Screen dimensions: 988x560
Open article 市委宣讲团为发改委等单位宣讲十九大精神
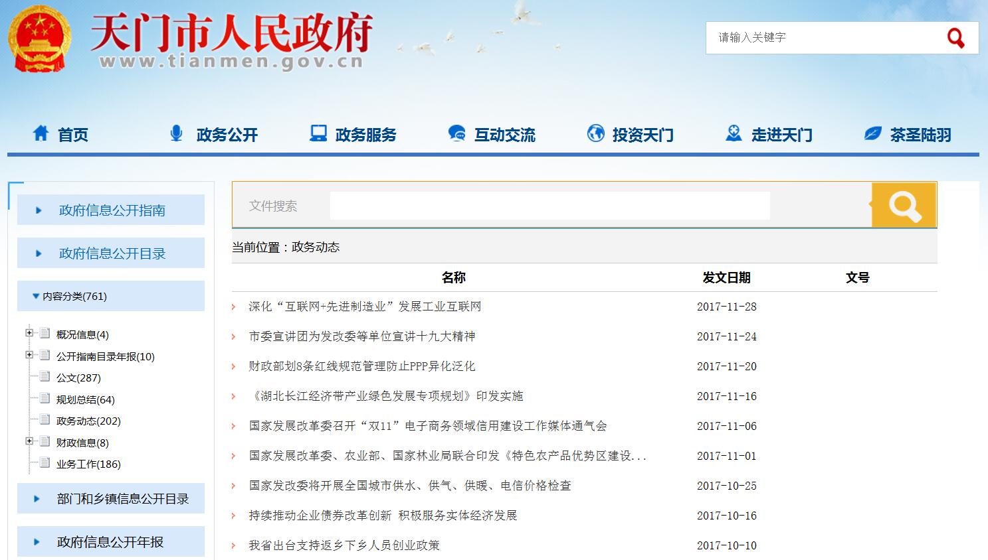[362, 336]
